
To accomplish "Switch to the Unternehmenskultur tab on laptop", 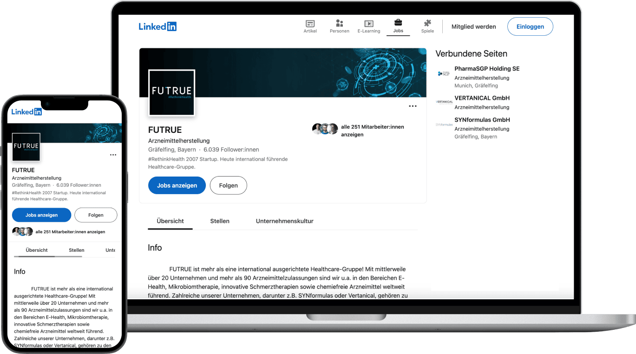I will (x=285, y=221).
